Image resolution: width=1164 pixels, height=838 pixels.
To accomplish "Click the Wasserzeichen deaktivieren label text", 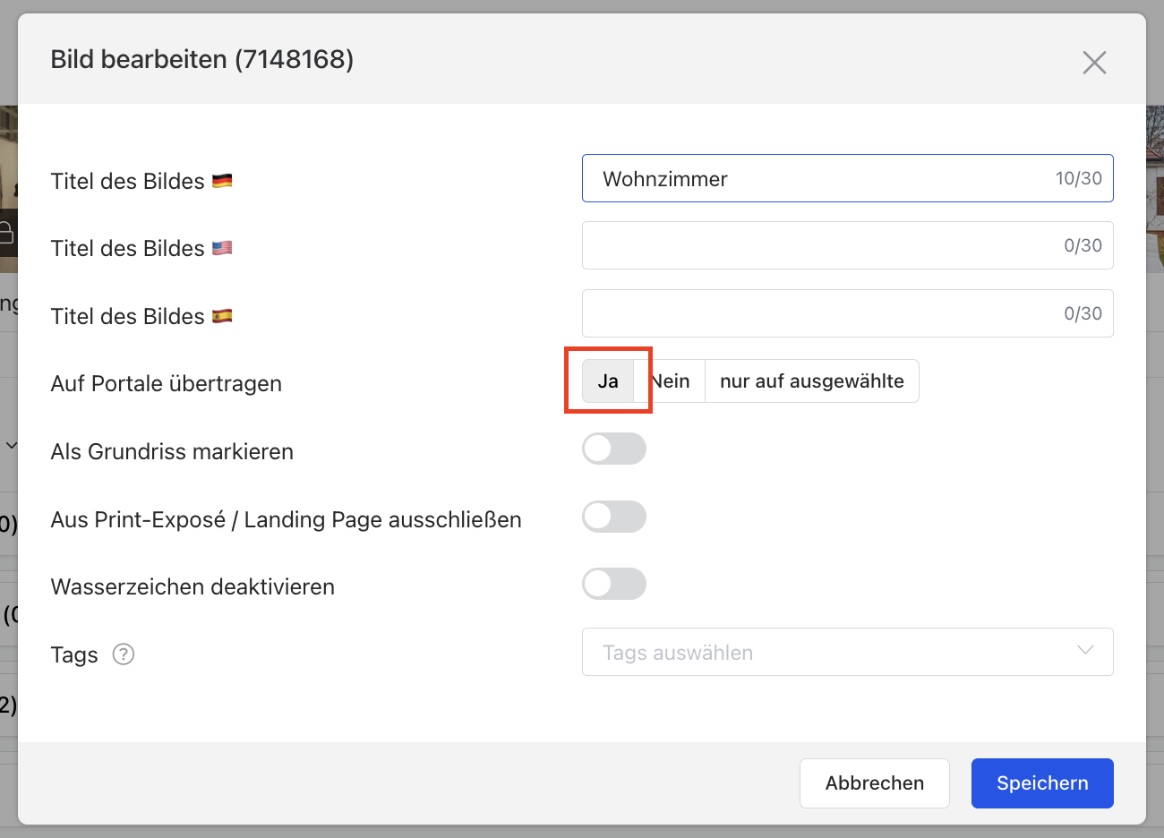I will pos(193,587).
